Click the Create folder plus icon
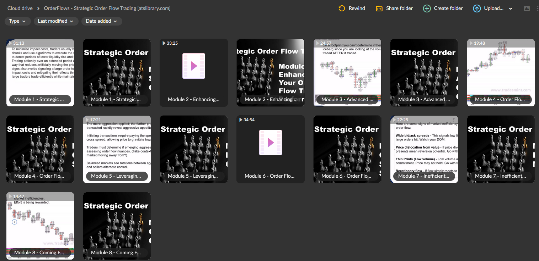 [426, 8]
